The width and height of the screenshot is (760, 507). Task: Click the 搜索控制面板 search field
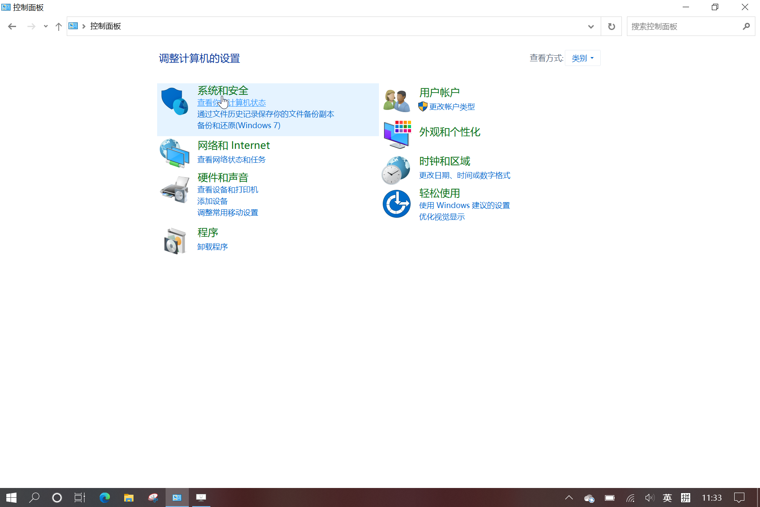684,27
